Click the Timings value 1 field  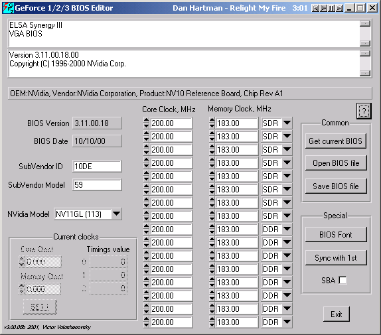coord(108,275)
